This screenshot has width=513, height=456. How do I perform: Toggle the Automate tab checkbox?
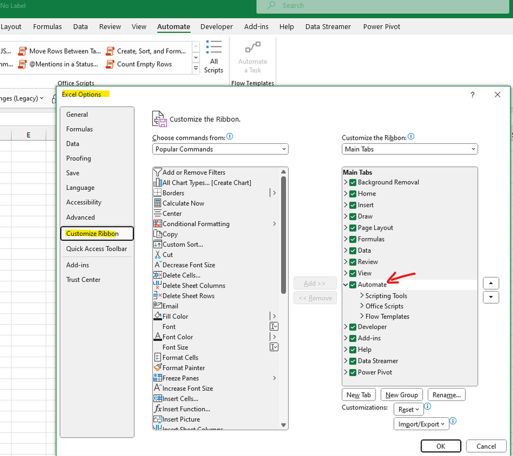coord(352,285)
